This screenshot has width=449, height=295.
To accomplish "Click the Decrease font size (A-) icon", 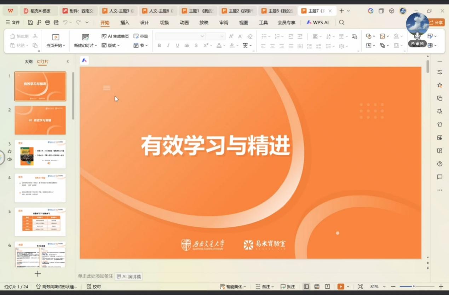I will pos(241,36).
